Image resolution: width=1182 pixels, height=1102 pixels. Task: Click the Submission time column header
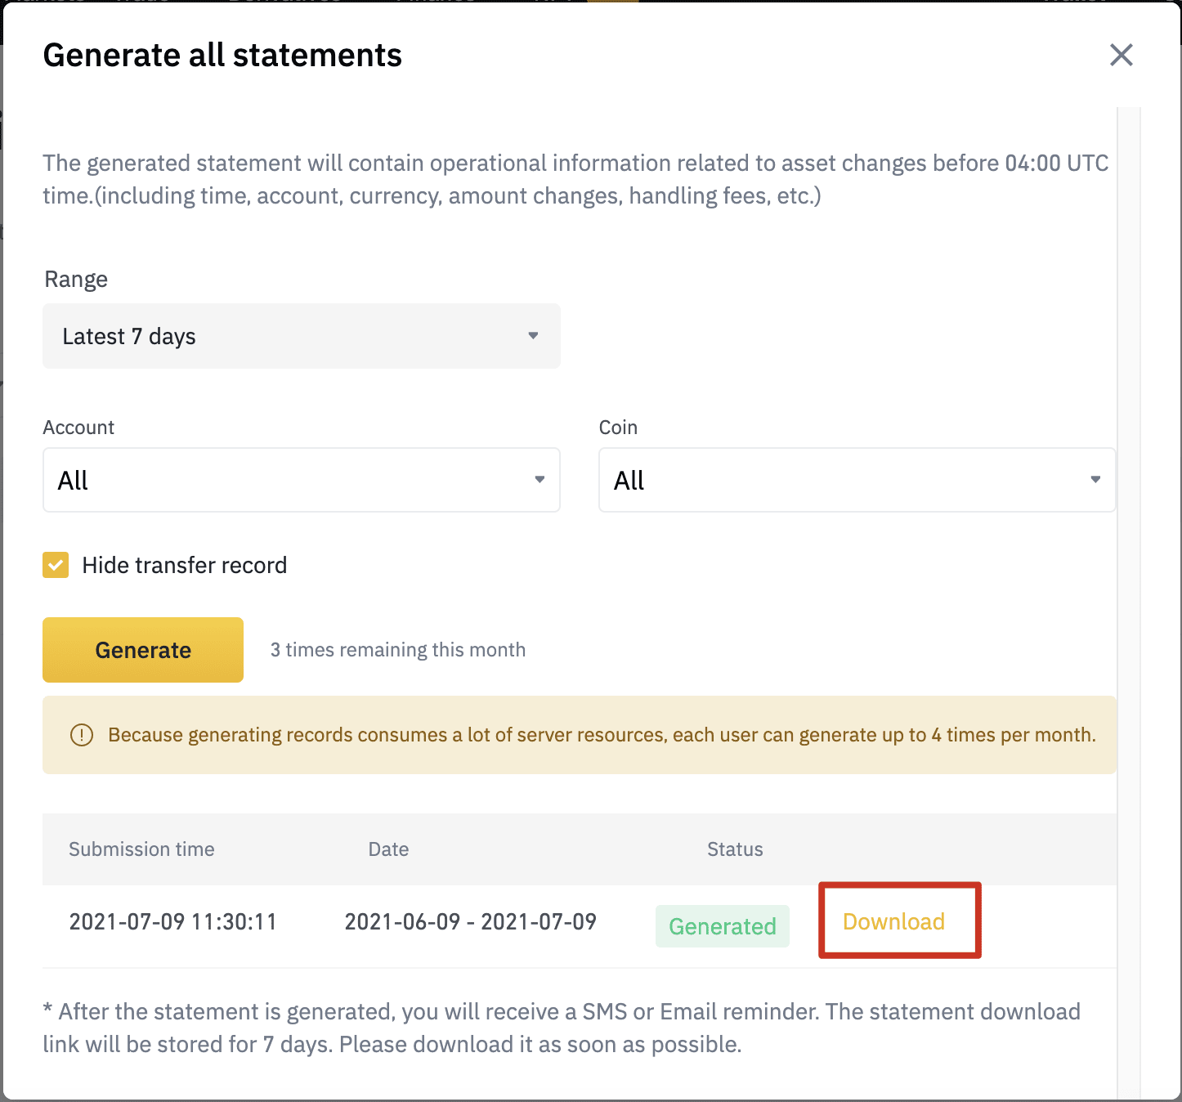(x=141, y=849)
